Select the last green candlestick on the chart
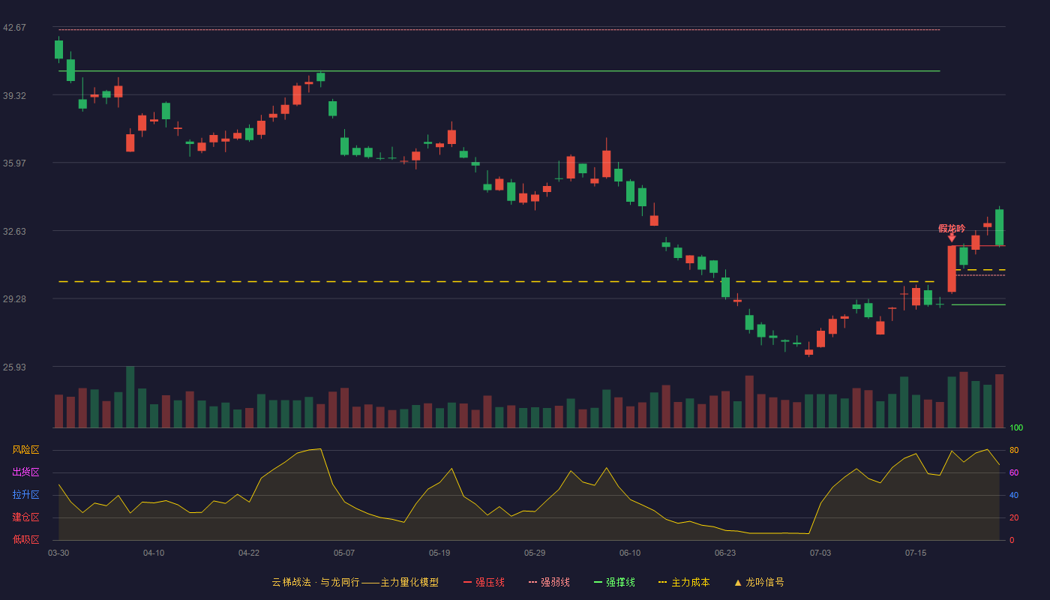Viewport: 1050px width, 600px height. pos(999,227)
